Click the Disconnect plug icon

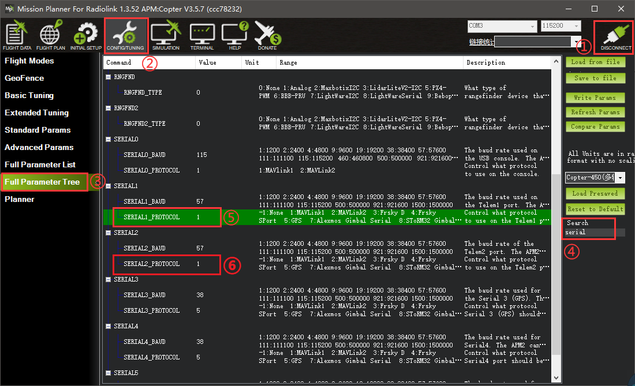615,36
